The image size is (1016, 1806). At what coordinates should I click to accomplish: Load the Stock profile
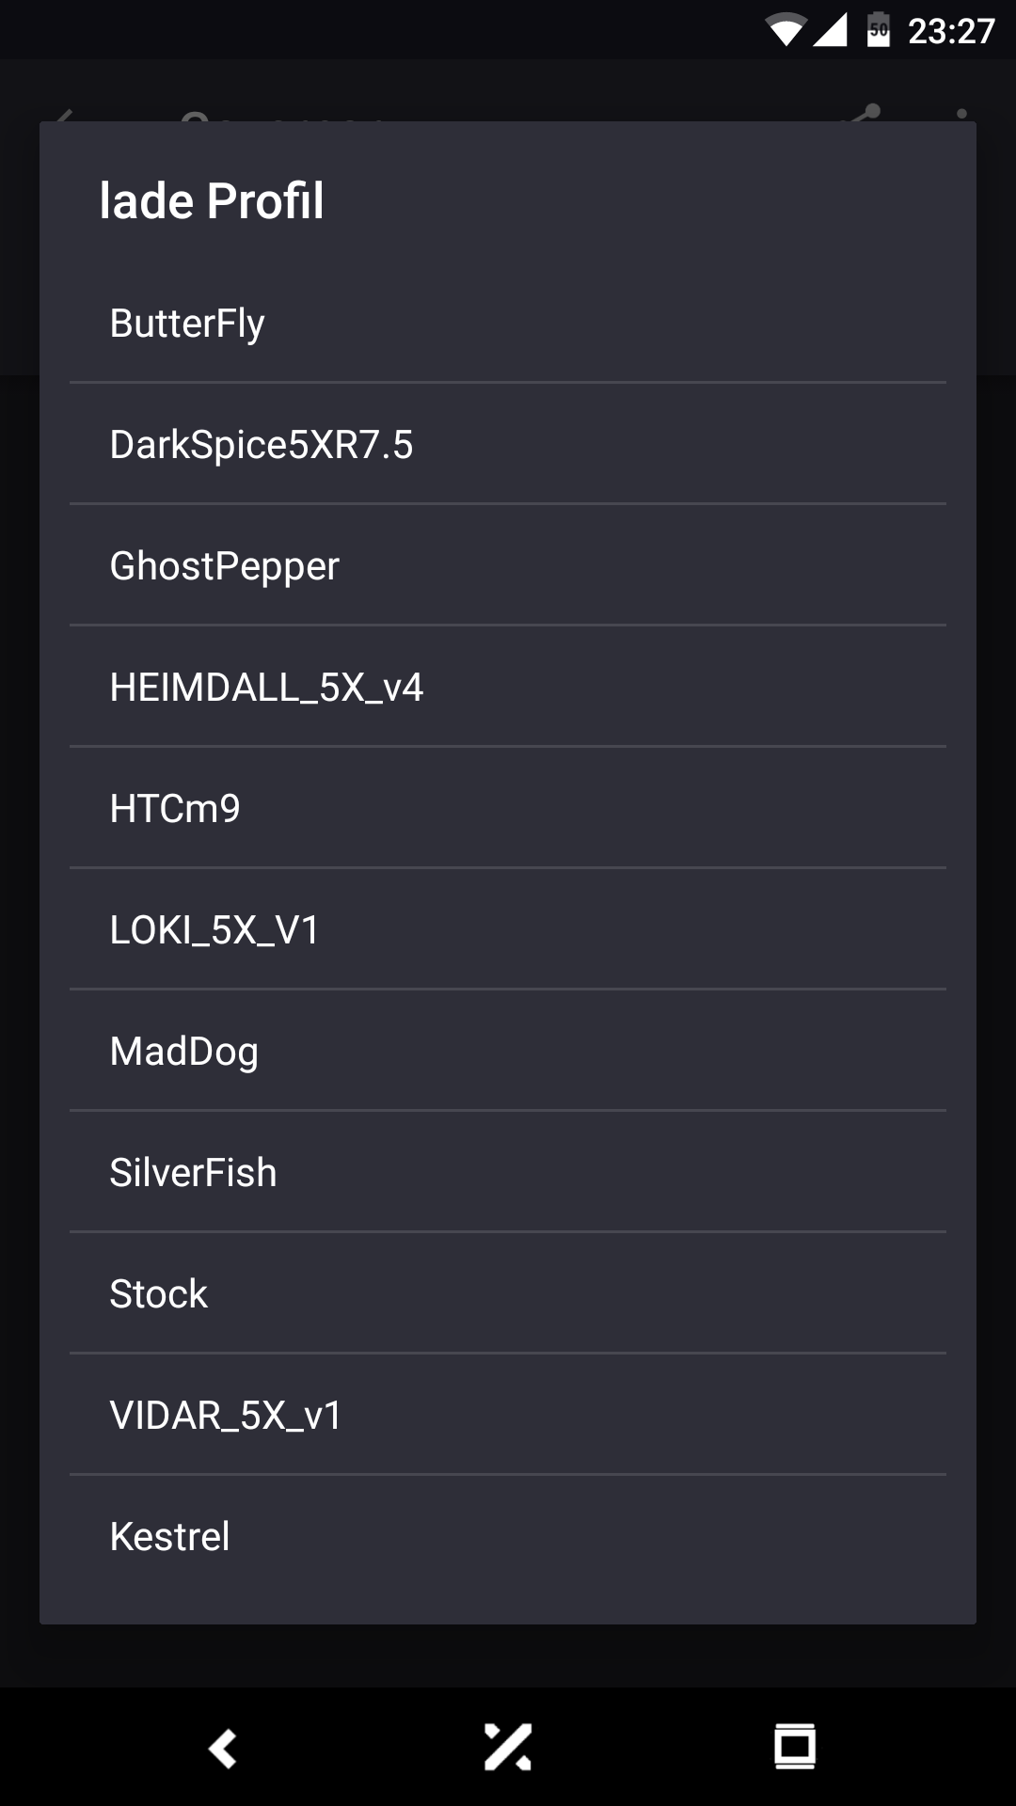pos(508,1294)
